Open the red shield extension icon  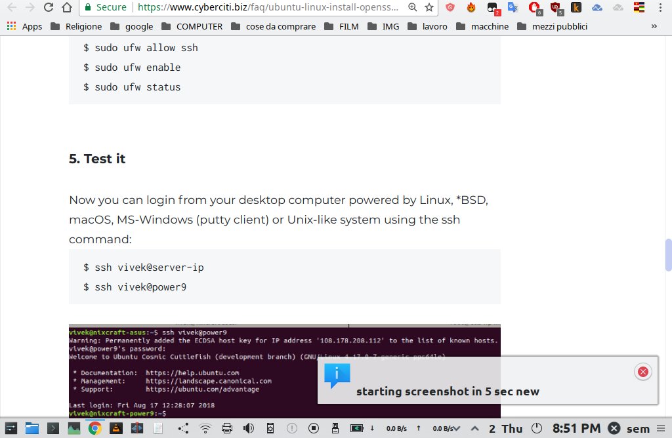coord(450,7)
